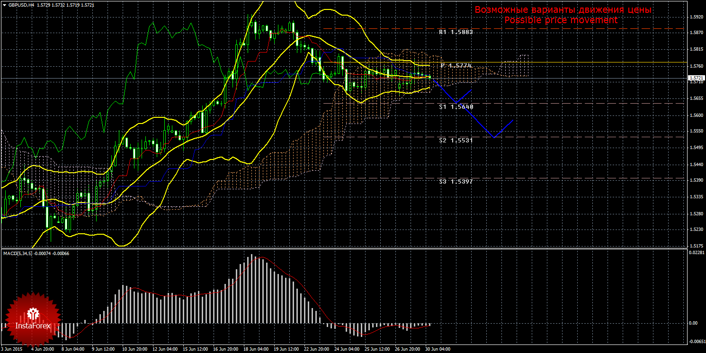Click the 1.5175 price scale value
The width and height of the screenshot is (706, 353).
pyautogui.click(x=696, y=246)
